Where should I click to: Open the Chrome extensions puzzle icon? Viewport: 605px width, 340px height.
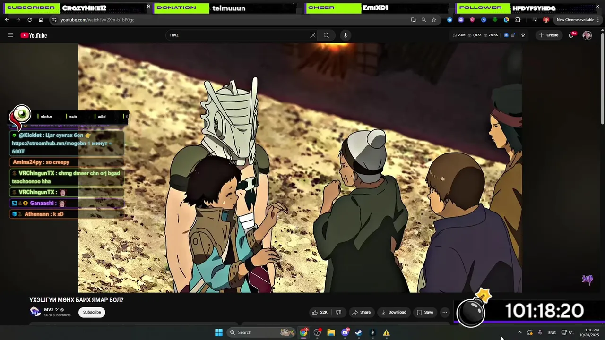[x=518, y=20]
